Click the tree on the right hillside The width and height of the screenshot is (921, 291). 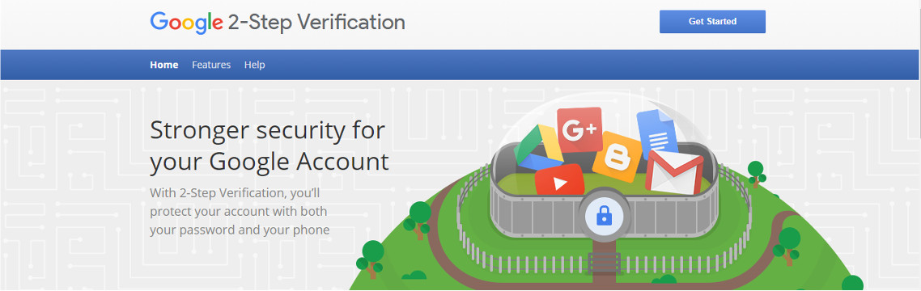[787, 245]
